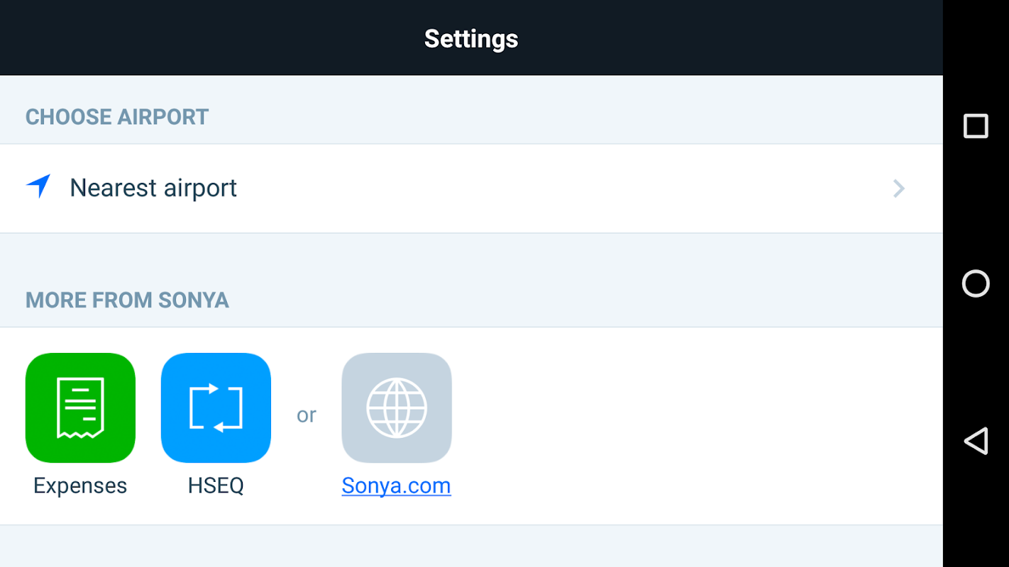Tap the gray globe website icon
The width and height of the screenshot is (1009, 567).
(x=397, y=408)
